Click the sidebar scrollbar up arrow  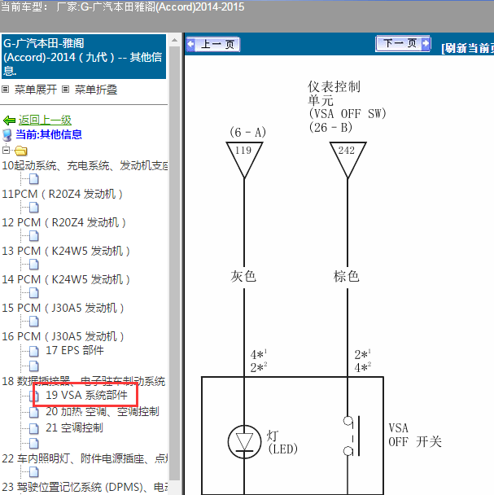pyautogui.click(x=174, y=40)
